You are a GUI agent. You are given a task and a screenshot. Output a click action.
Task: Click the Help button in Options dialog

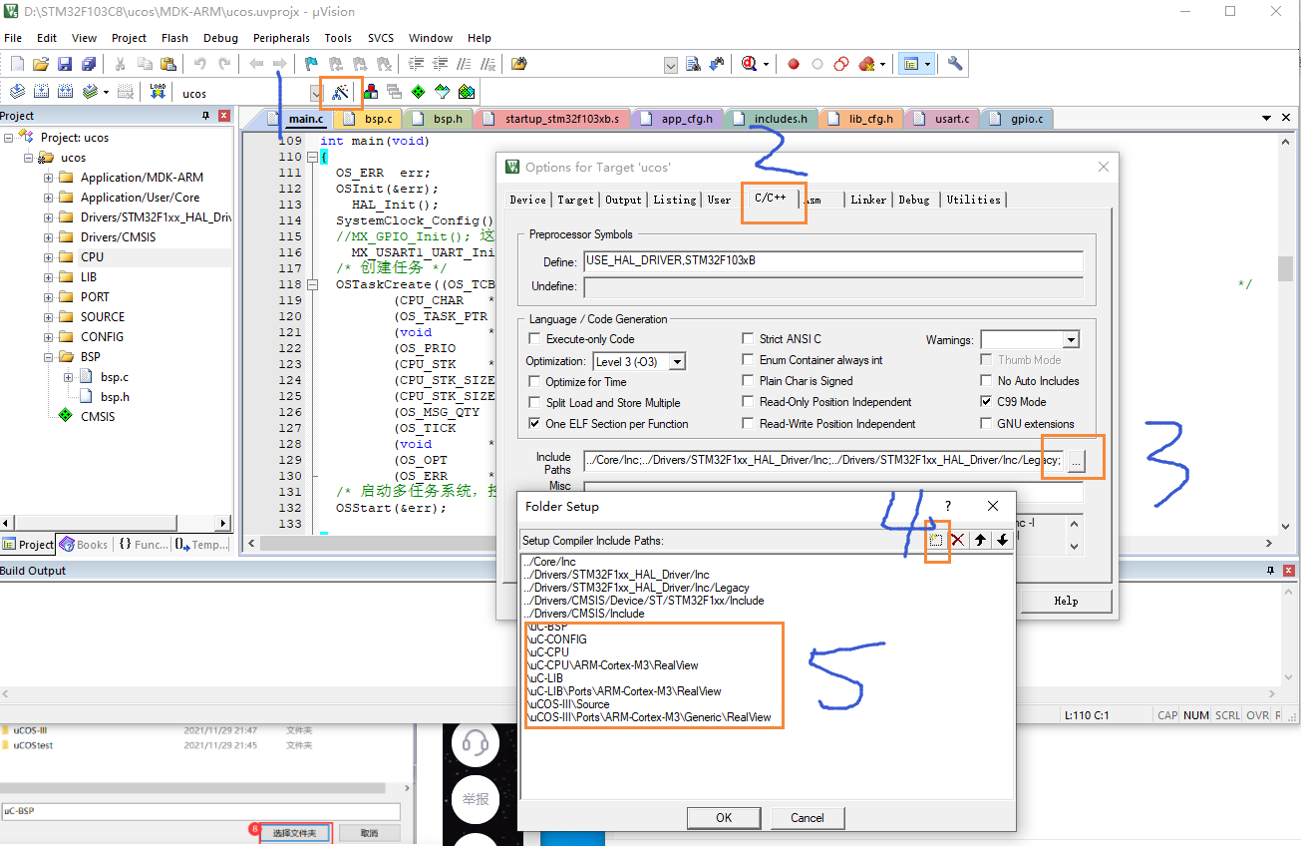click(x=1066, y=601)
